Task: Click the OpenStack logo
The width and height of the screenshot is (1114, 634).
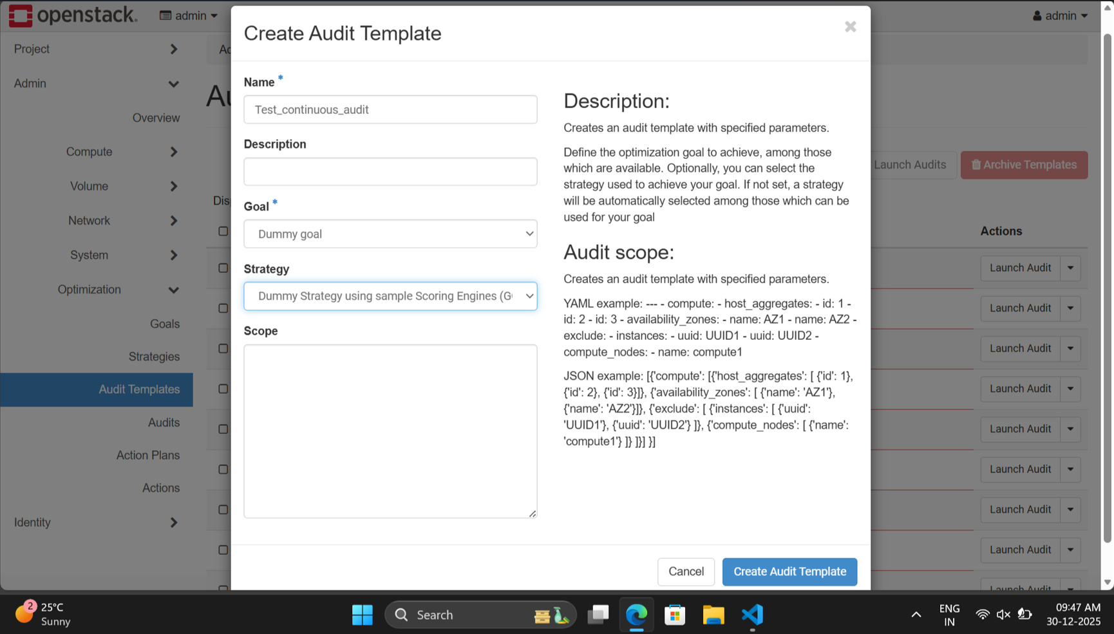Action: coord(73,15)
